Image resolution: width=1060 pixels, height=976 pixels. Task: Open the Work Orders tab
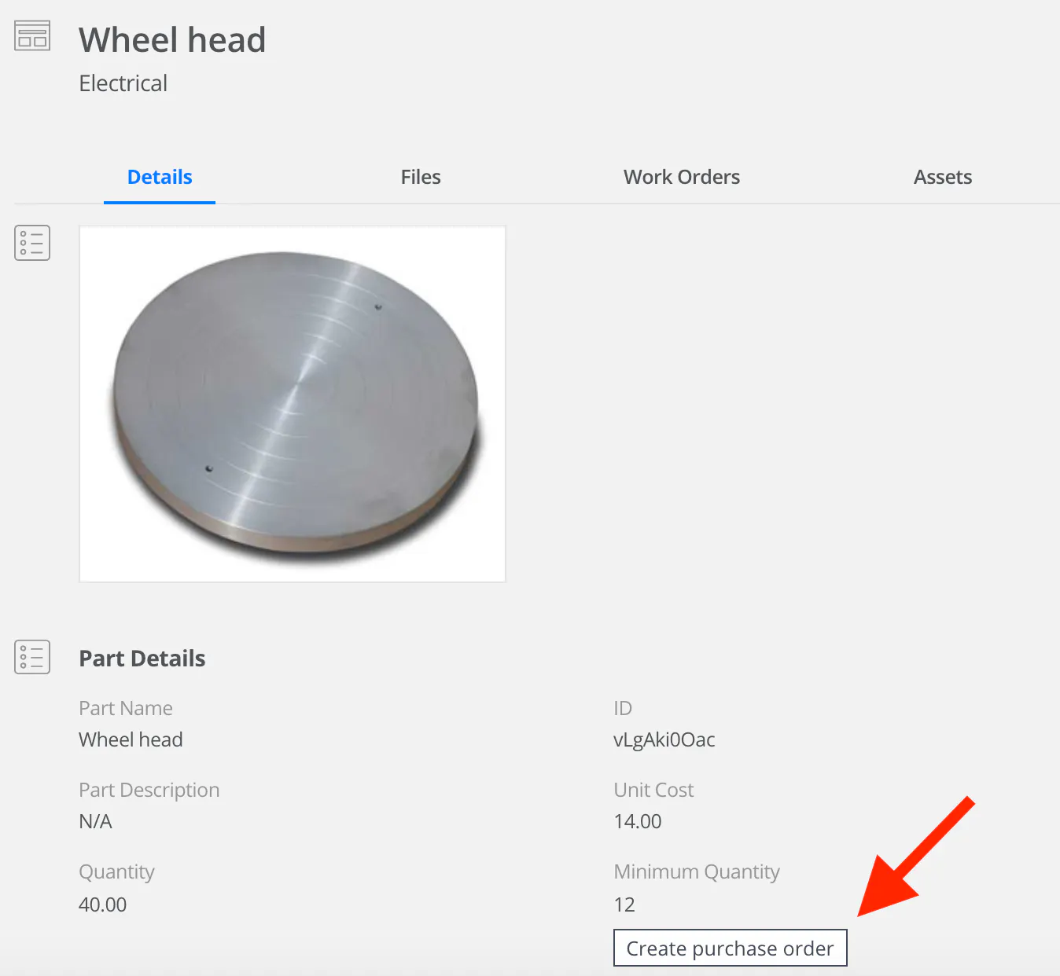[681, 177]
